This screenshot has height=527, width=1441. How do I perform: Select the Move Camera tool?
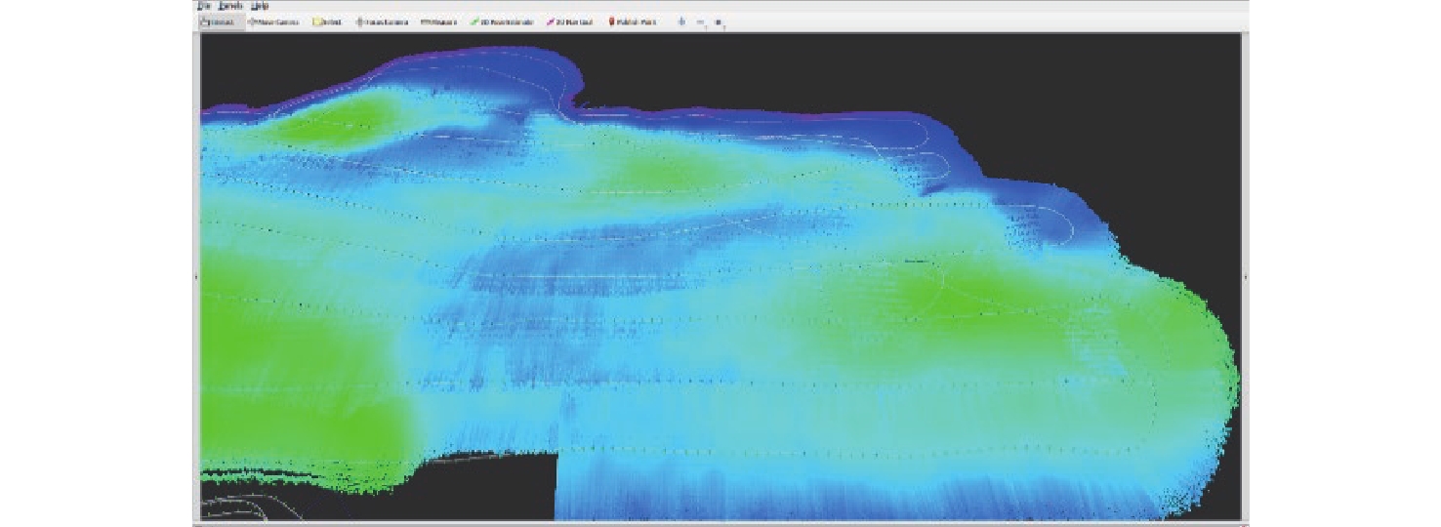coord(273,21)
